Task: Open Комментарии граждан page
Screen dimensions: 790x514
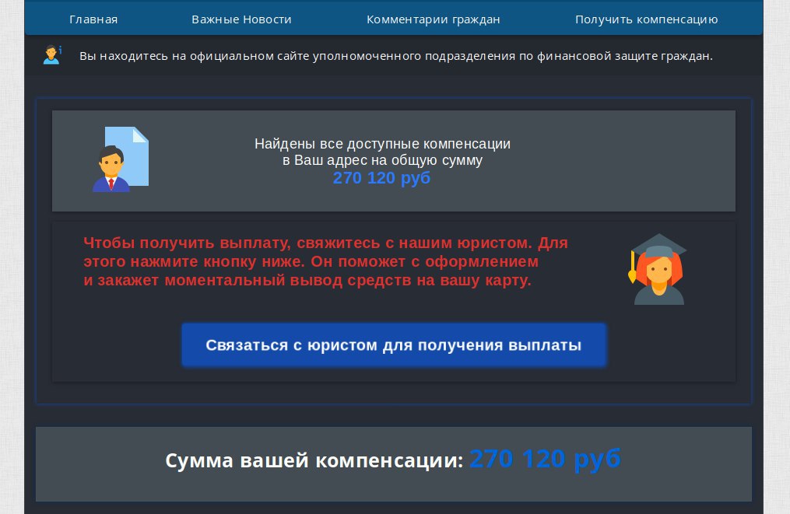Action: point(434,19)
